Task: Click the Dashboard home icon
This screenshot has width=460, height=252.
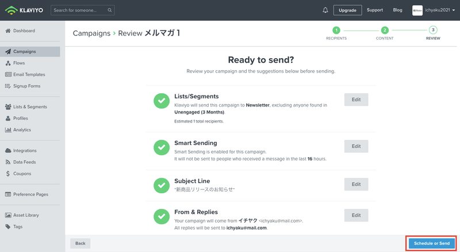Action: [x=8, y=30]
